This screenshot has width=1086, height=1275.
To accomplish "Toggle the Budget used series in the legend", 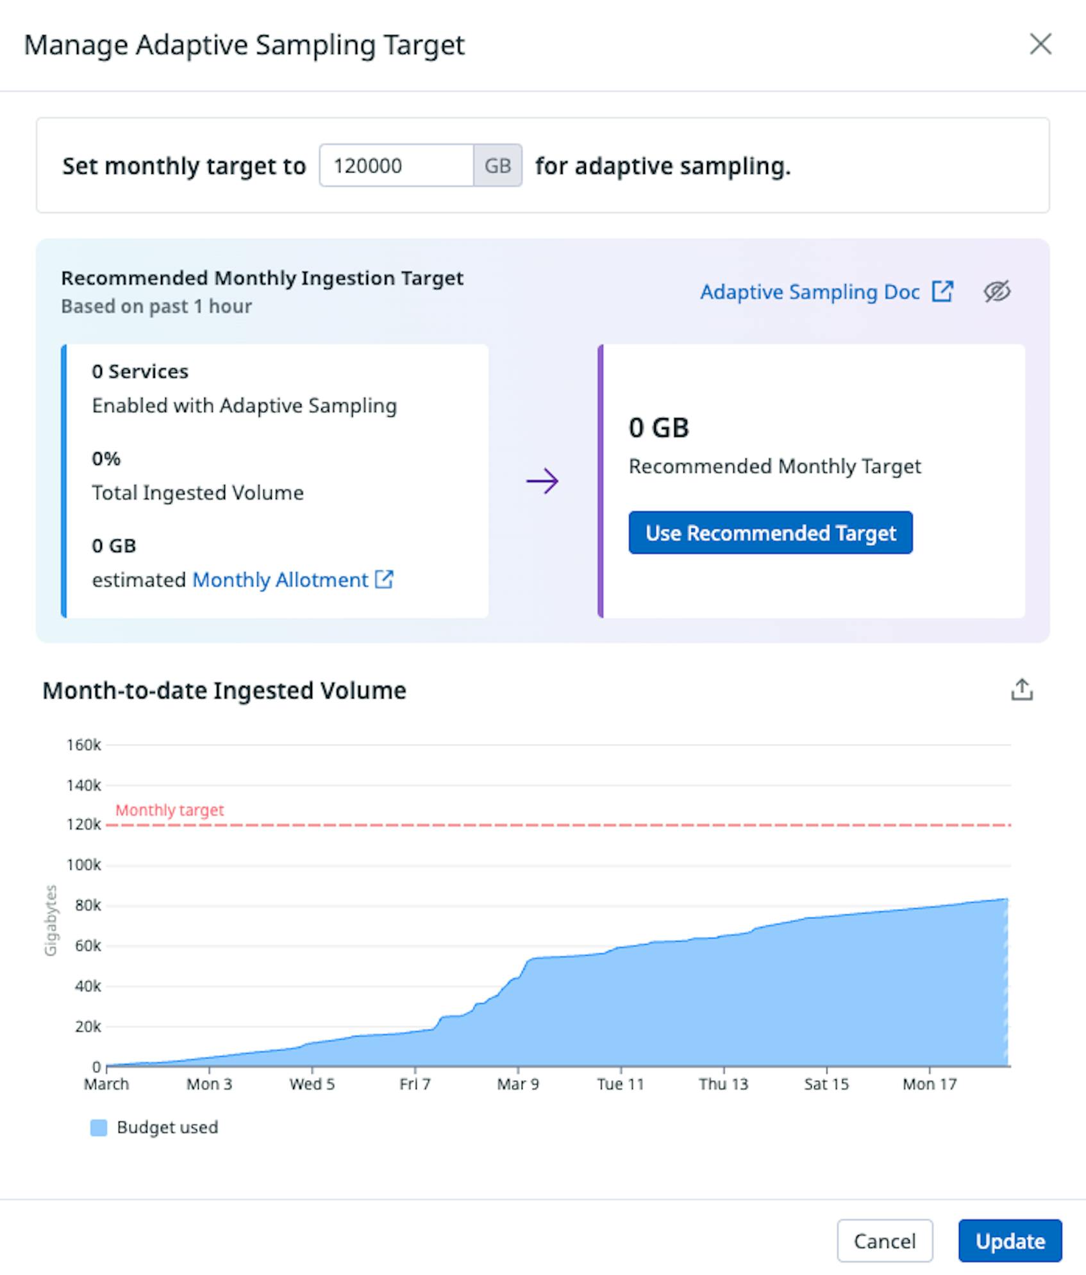I will (168, 1127).
